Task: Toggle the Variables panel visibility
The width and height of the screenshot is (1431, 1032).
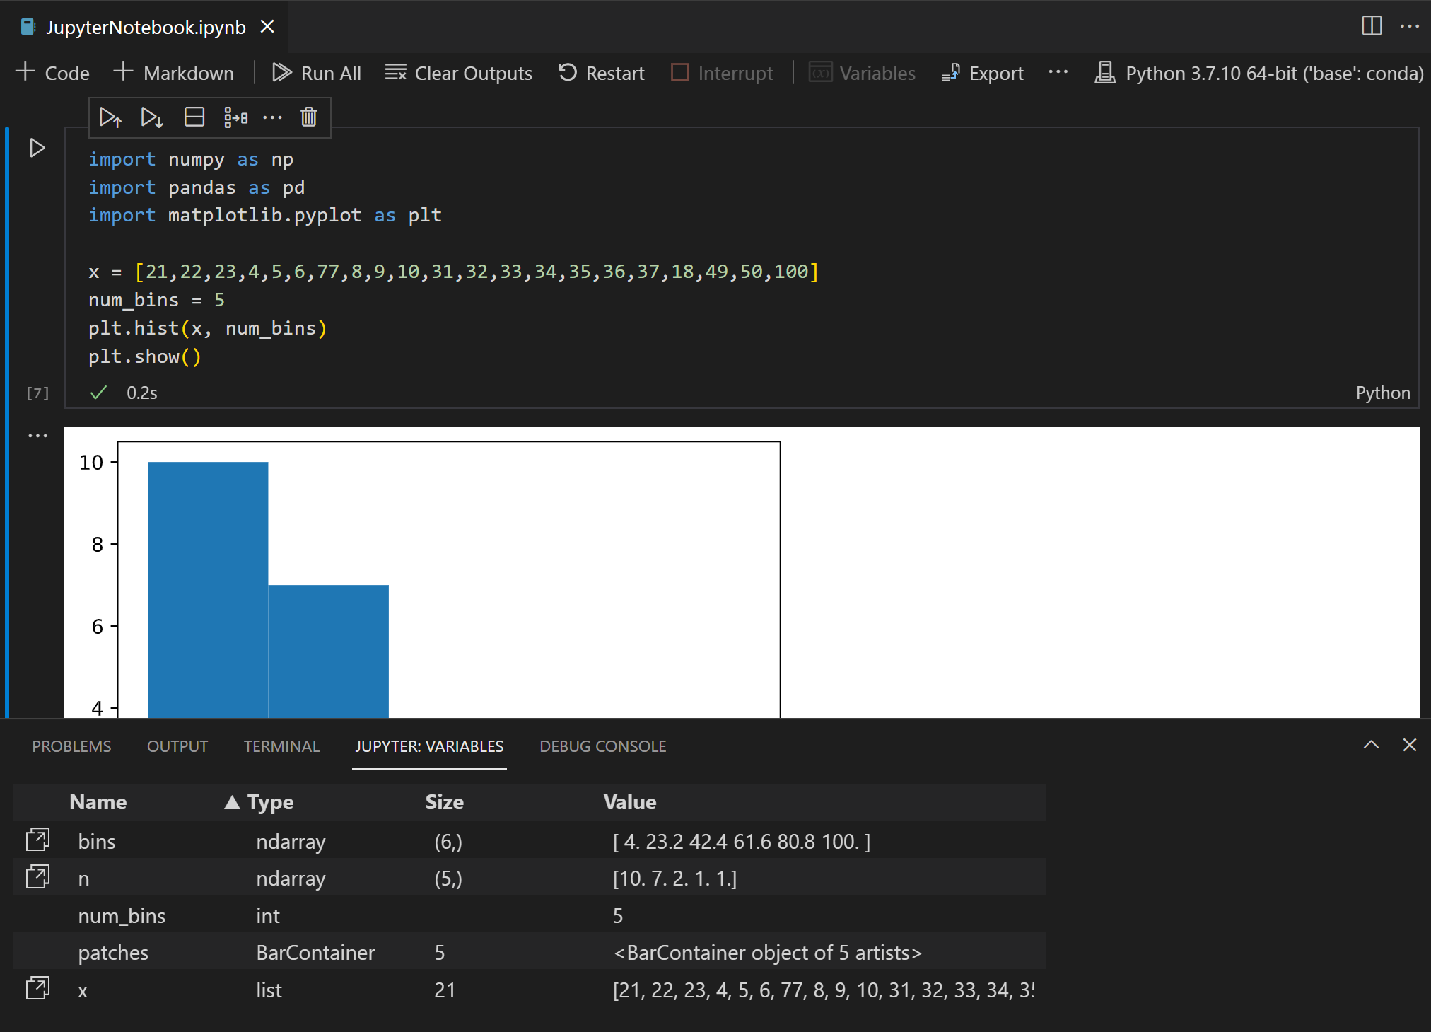Action: click(865, 74)
